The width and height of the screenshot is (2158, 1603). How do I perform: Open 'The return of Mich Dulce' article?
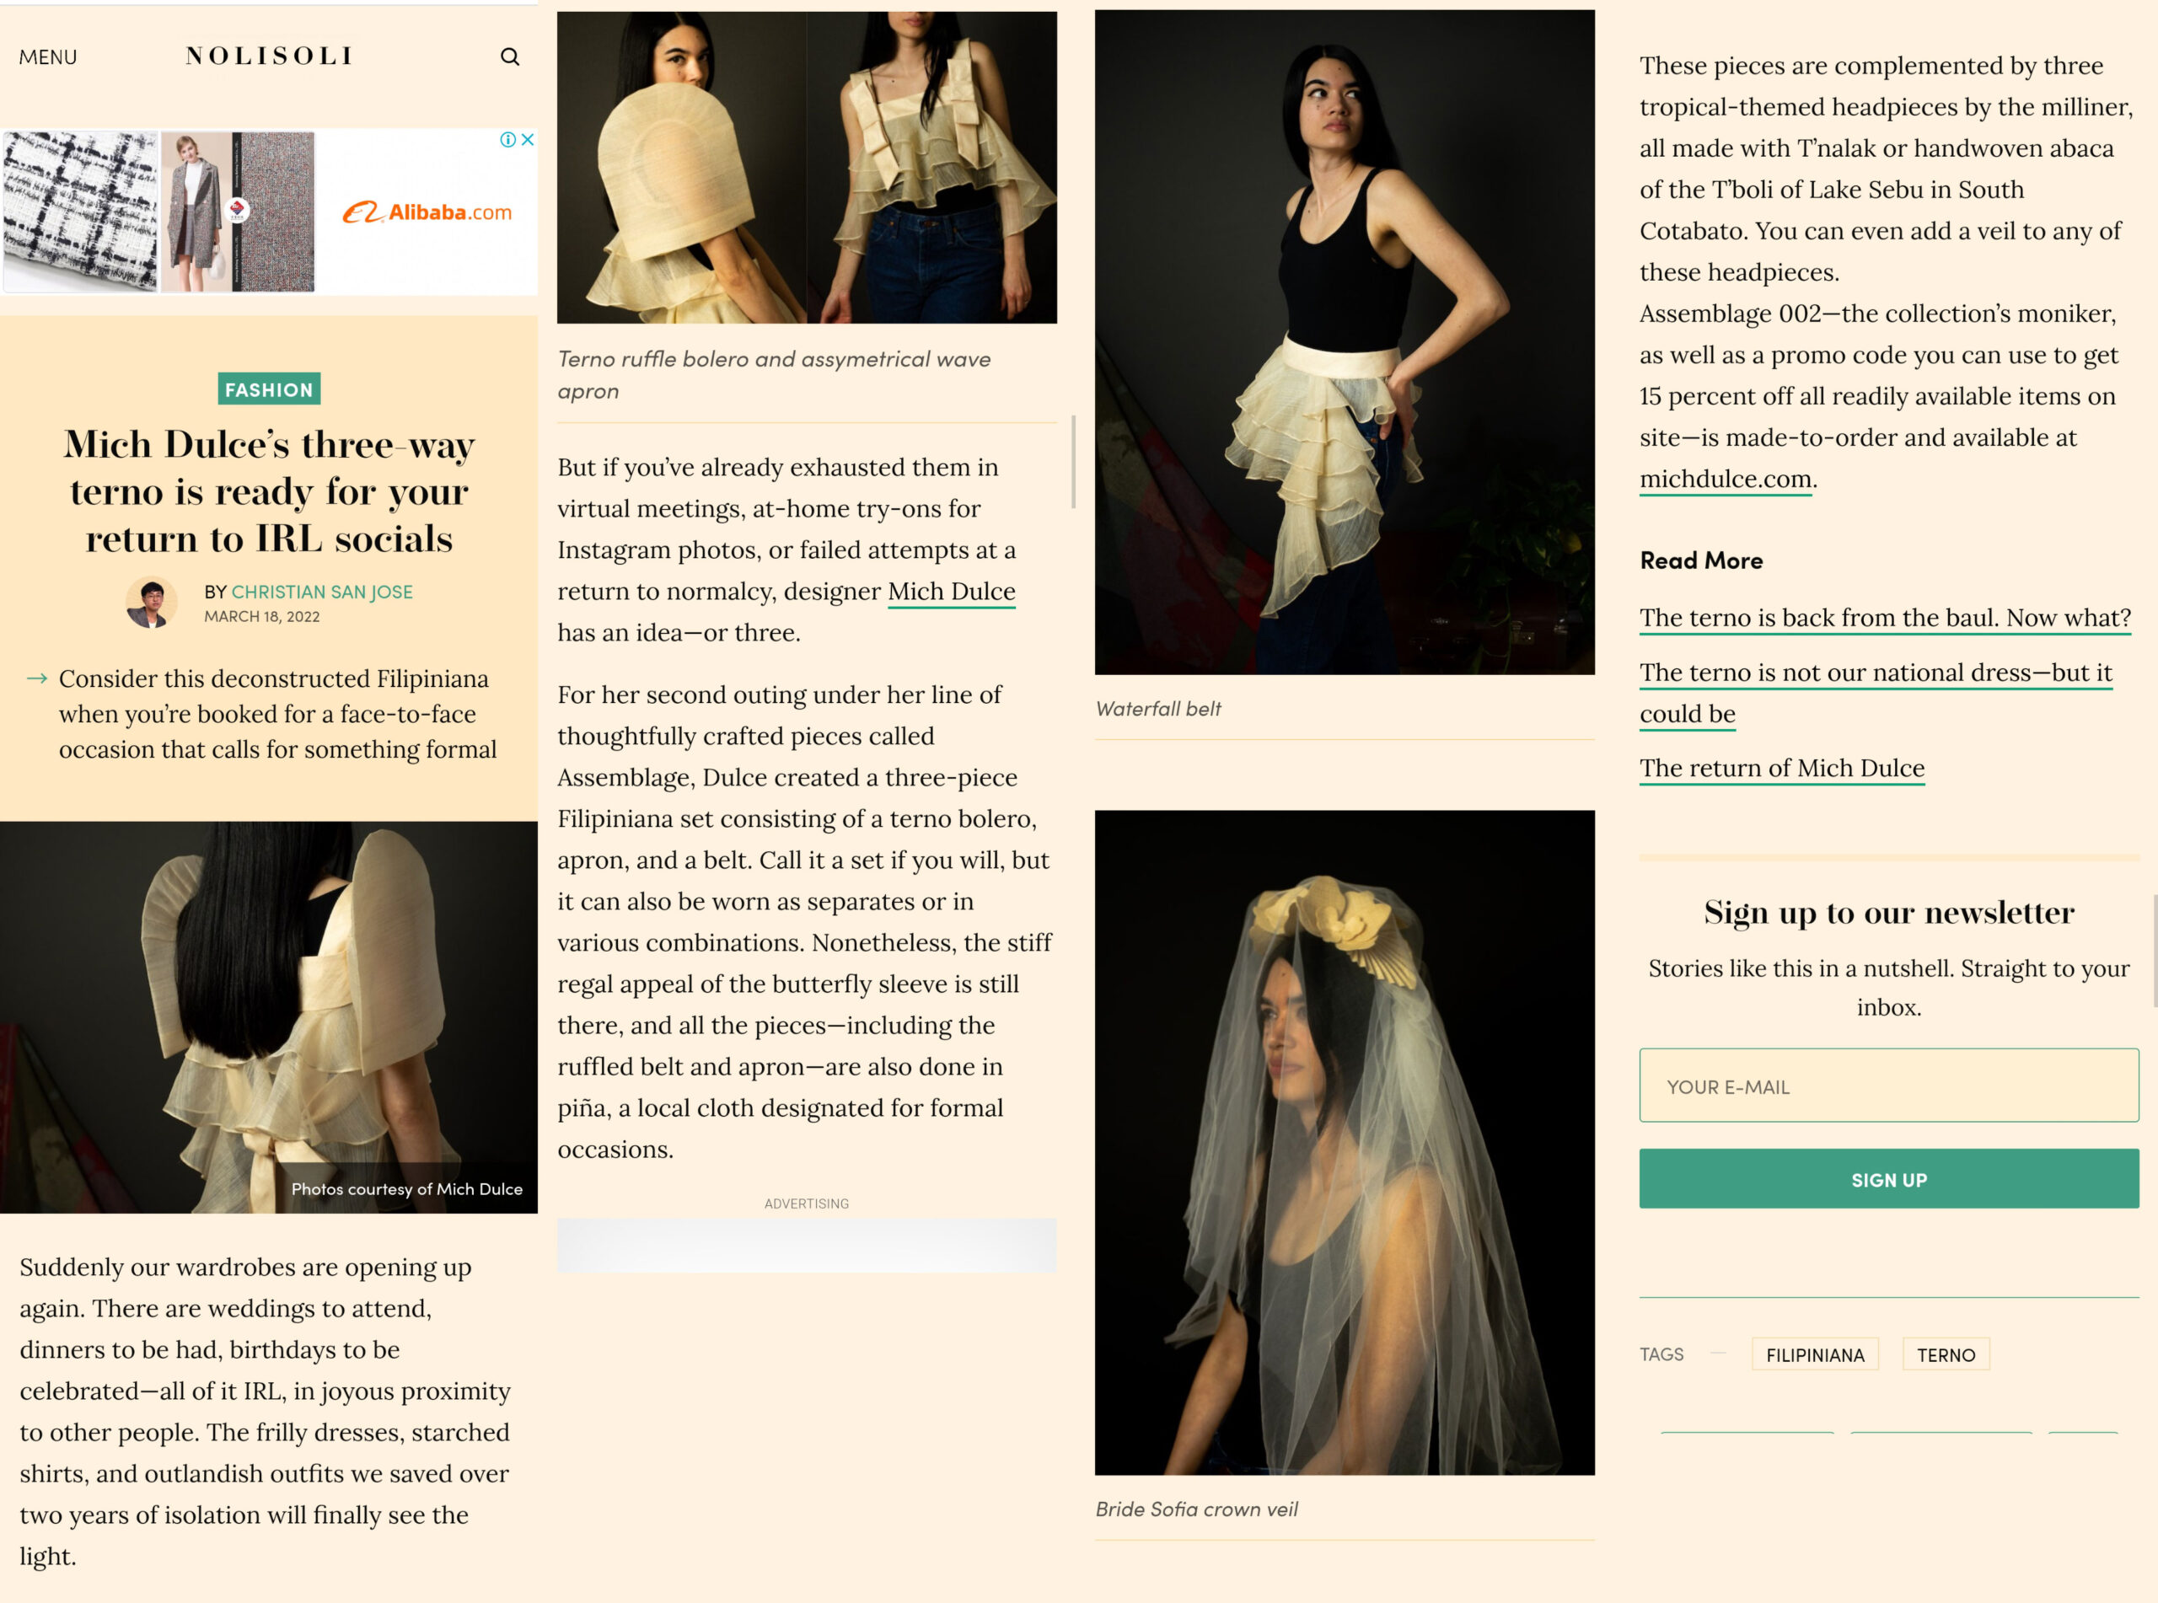click(1781, 769)
